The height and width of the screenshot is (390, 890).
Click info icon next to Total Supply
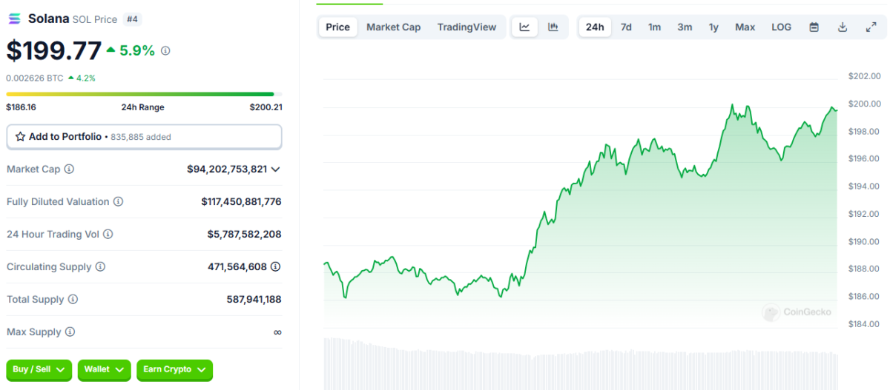(x=73, y=300)
